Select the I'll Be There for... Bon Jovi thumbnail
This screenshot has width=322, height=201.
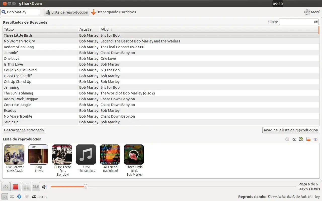pyautogui.click(x=62, y=155)
